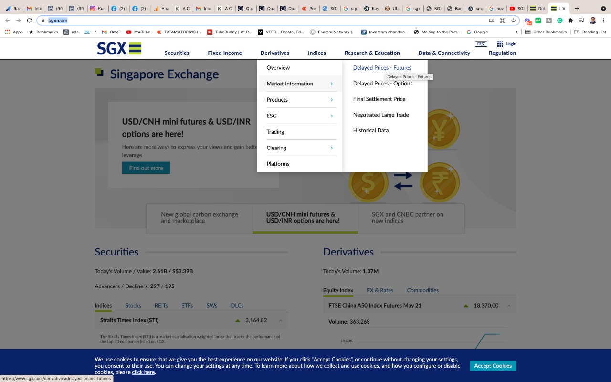611x382 pixels.
Task: Open the Chrome Extensions puzzle icon
Action: 570,21
